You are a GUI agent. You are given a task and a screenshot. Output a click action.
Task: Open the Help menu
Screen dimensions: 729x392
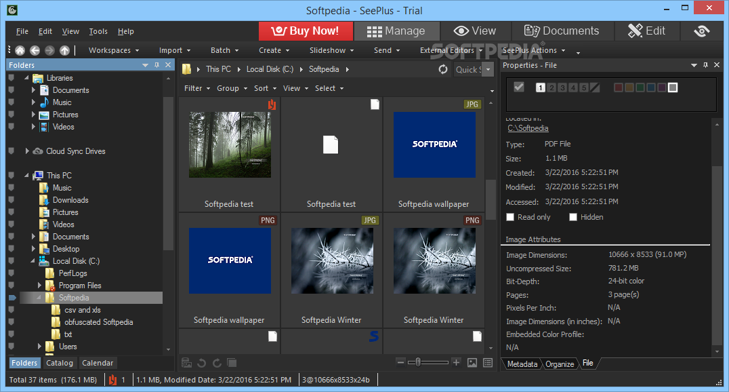coord(125,31)
